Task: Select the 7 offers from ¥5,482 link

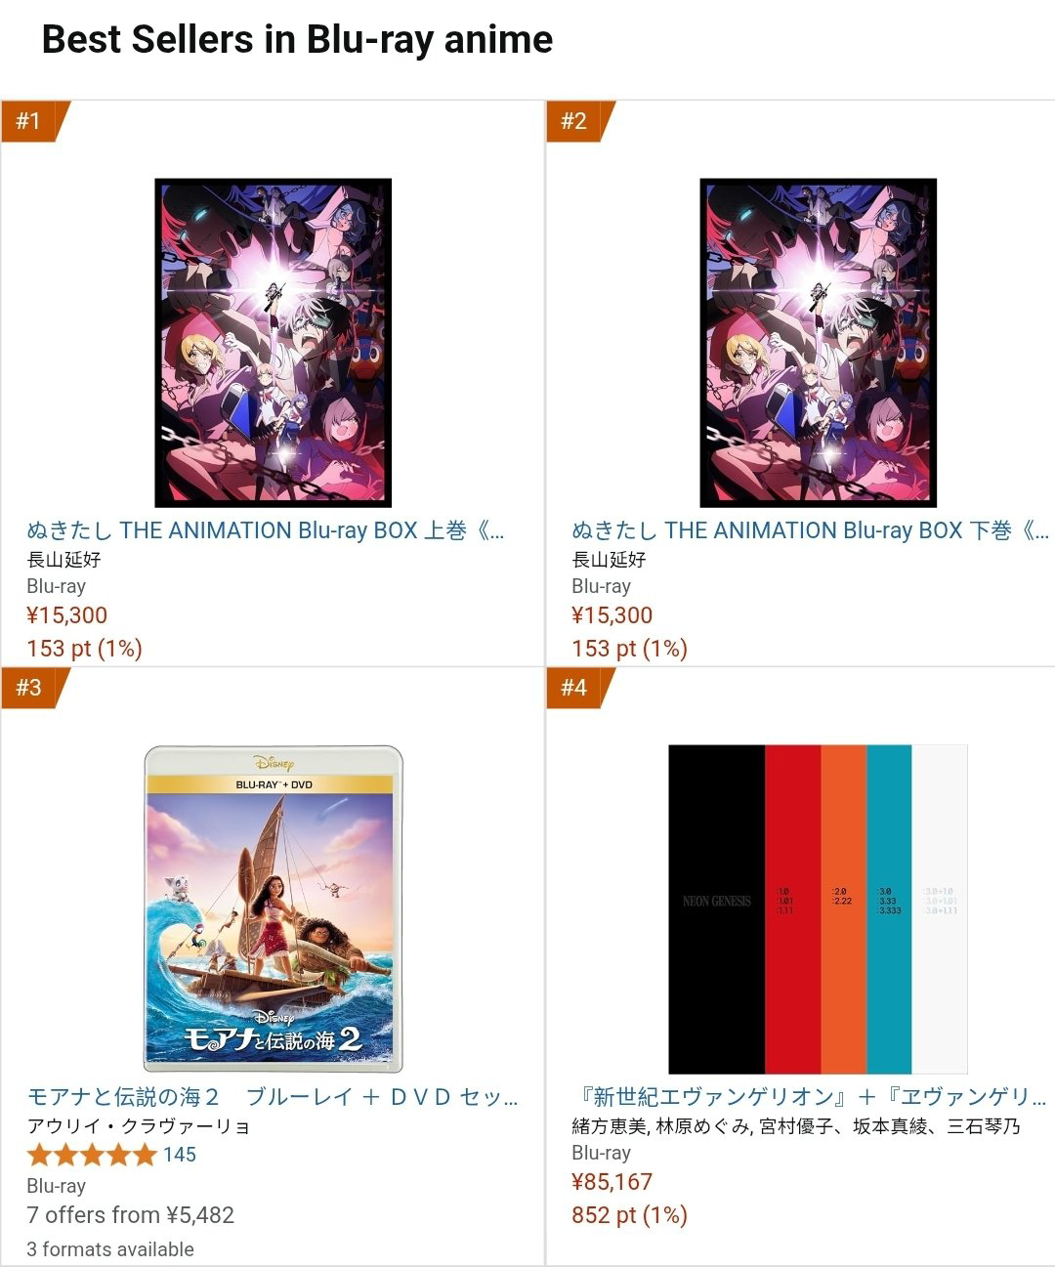Action: point(130,1215)
